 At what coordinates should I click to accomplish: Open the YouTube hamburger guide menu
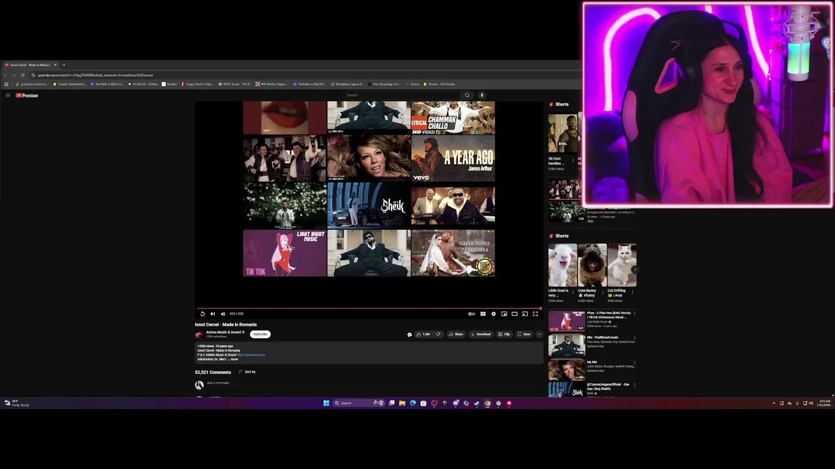[x=8, y=95]
